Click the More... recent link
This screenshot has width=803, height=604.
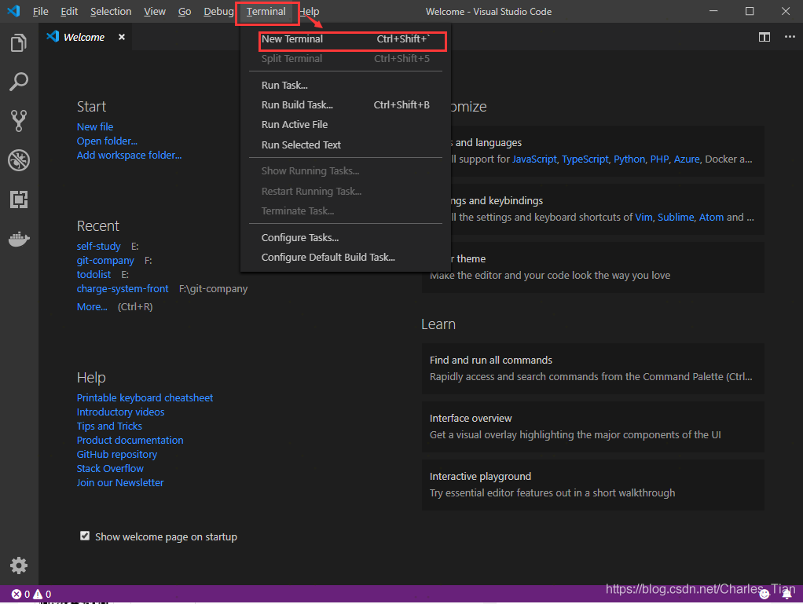click(x=92, y=306)
